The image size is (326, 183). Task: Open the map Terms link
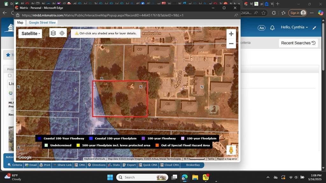click(x=211, y=159)
